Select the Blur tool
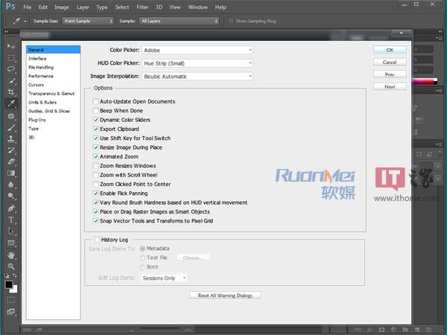The image size is (447, 335). pos(11,185)
